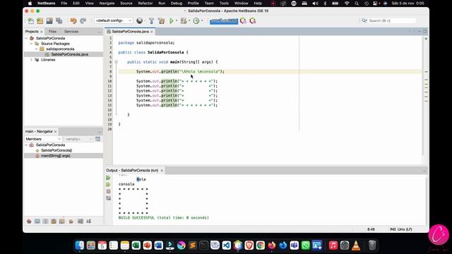Viewport: 452px width, 254px height.
Task: Select the Source Packages tree item
Action: [x=55, y=44]
